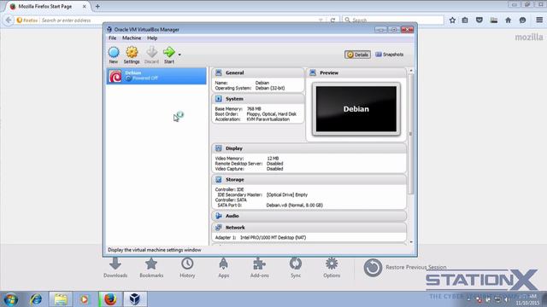
Task: Open Firefox Bookmarks shortcut
Action: pos(151,268)
